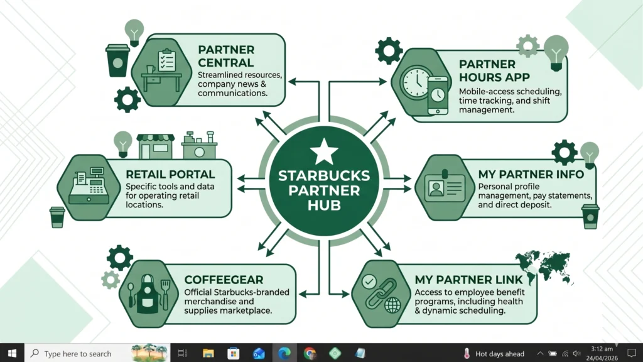Open Google Chrome from the taskbar
The image size is (643, 362).
tap(310, 353)
